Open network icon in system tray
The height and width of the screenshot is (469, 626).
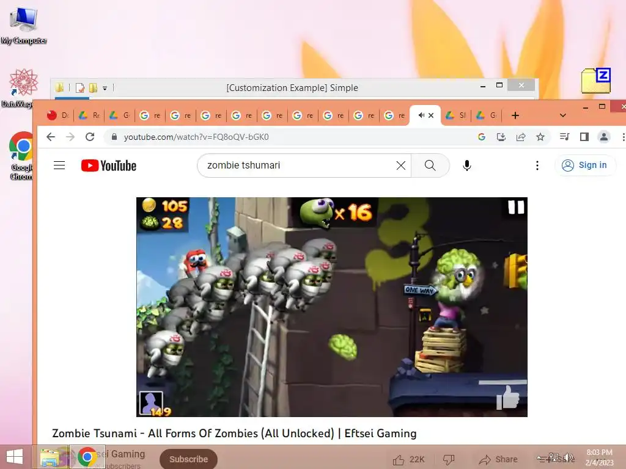click(553, 458)
